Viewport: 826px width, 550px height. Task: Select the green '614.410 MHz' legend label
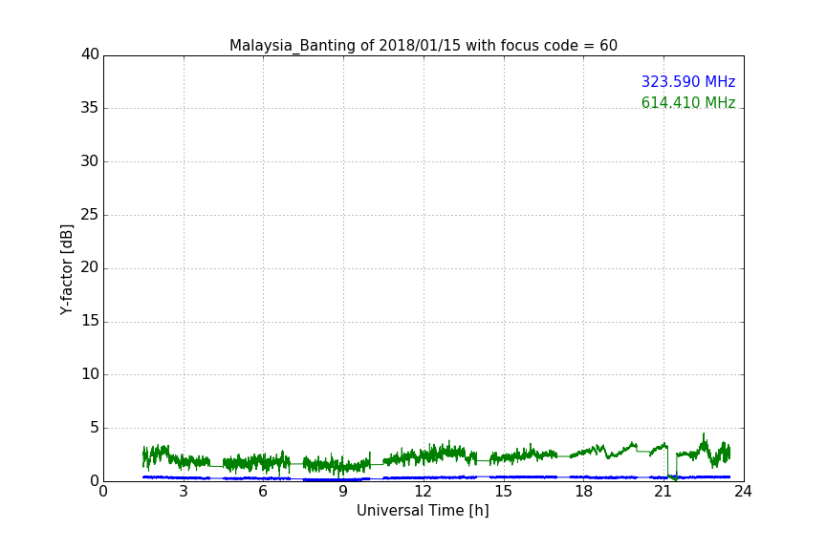[x=688, y=102]
